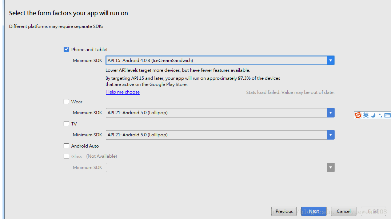Click the TV API 21 Lollipop combo box
The width and height of the screenshot is (391, 219).
pos(216,135)
